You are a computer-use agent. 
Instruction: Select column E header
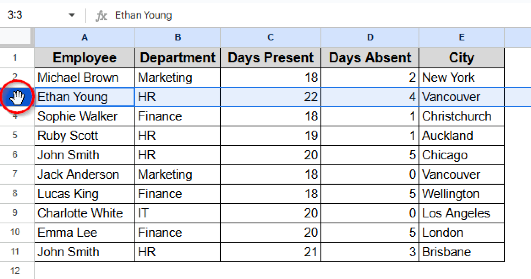tap(462, 37)
